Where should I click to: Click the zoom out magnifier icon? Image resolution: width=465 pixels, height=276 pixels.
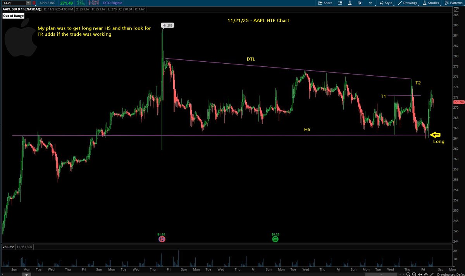pos(408,274)
